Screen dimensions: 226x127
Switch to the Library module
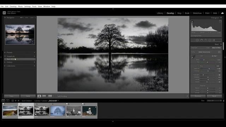point(160,13)
